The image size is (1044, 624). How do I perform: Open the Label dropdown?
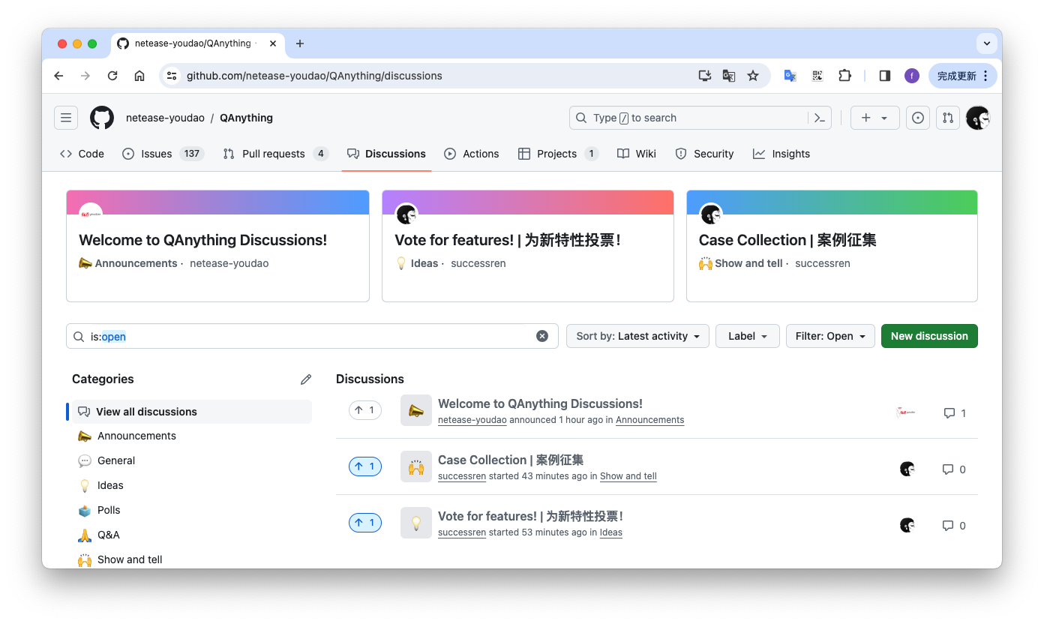point(747,336)
